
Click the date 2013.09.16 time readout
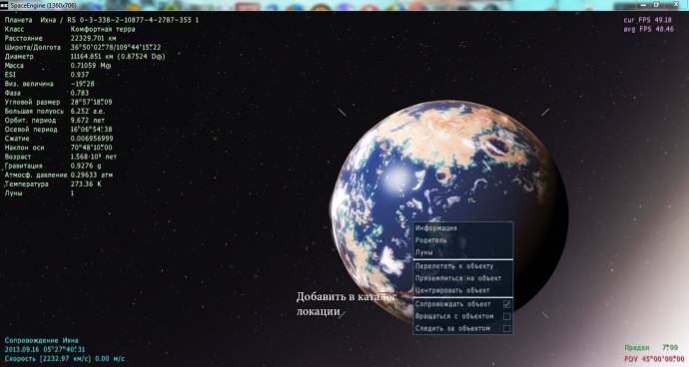[x=45, y=349]
